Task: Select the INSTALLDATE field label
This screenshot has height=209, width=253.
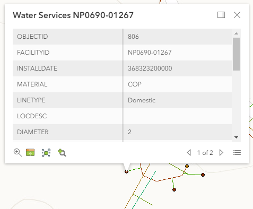Action: [x=37, y=68]
